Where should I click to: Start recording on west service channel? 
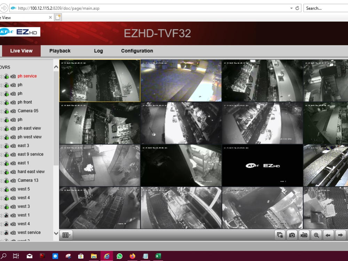tap(13, 232)
